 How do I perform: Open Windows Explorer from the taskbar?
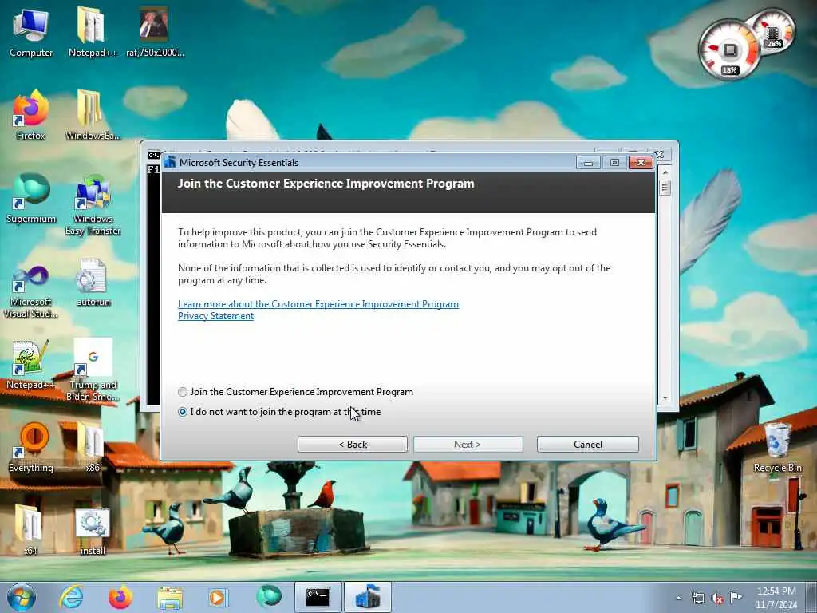pyautogui.click(x=170, y=597)
